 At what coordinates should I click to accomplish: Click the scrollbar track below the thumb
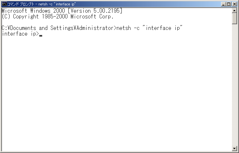(x=234, y=85)
